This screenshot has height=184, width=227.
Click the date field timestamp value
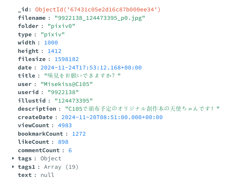[x=91, y=67]
